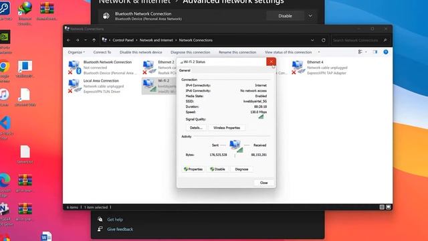Click the "130.0 Mbps" speed value

pyautogui.click(x=259, y=112)
